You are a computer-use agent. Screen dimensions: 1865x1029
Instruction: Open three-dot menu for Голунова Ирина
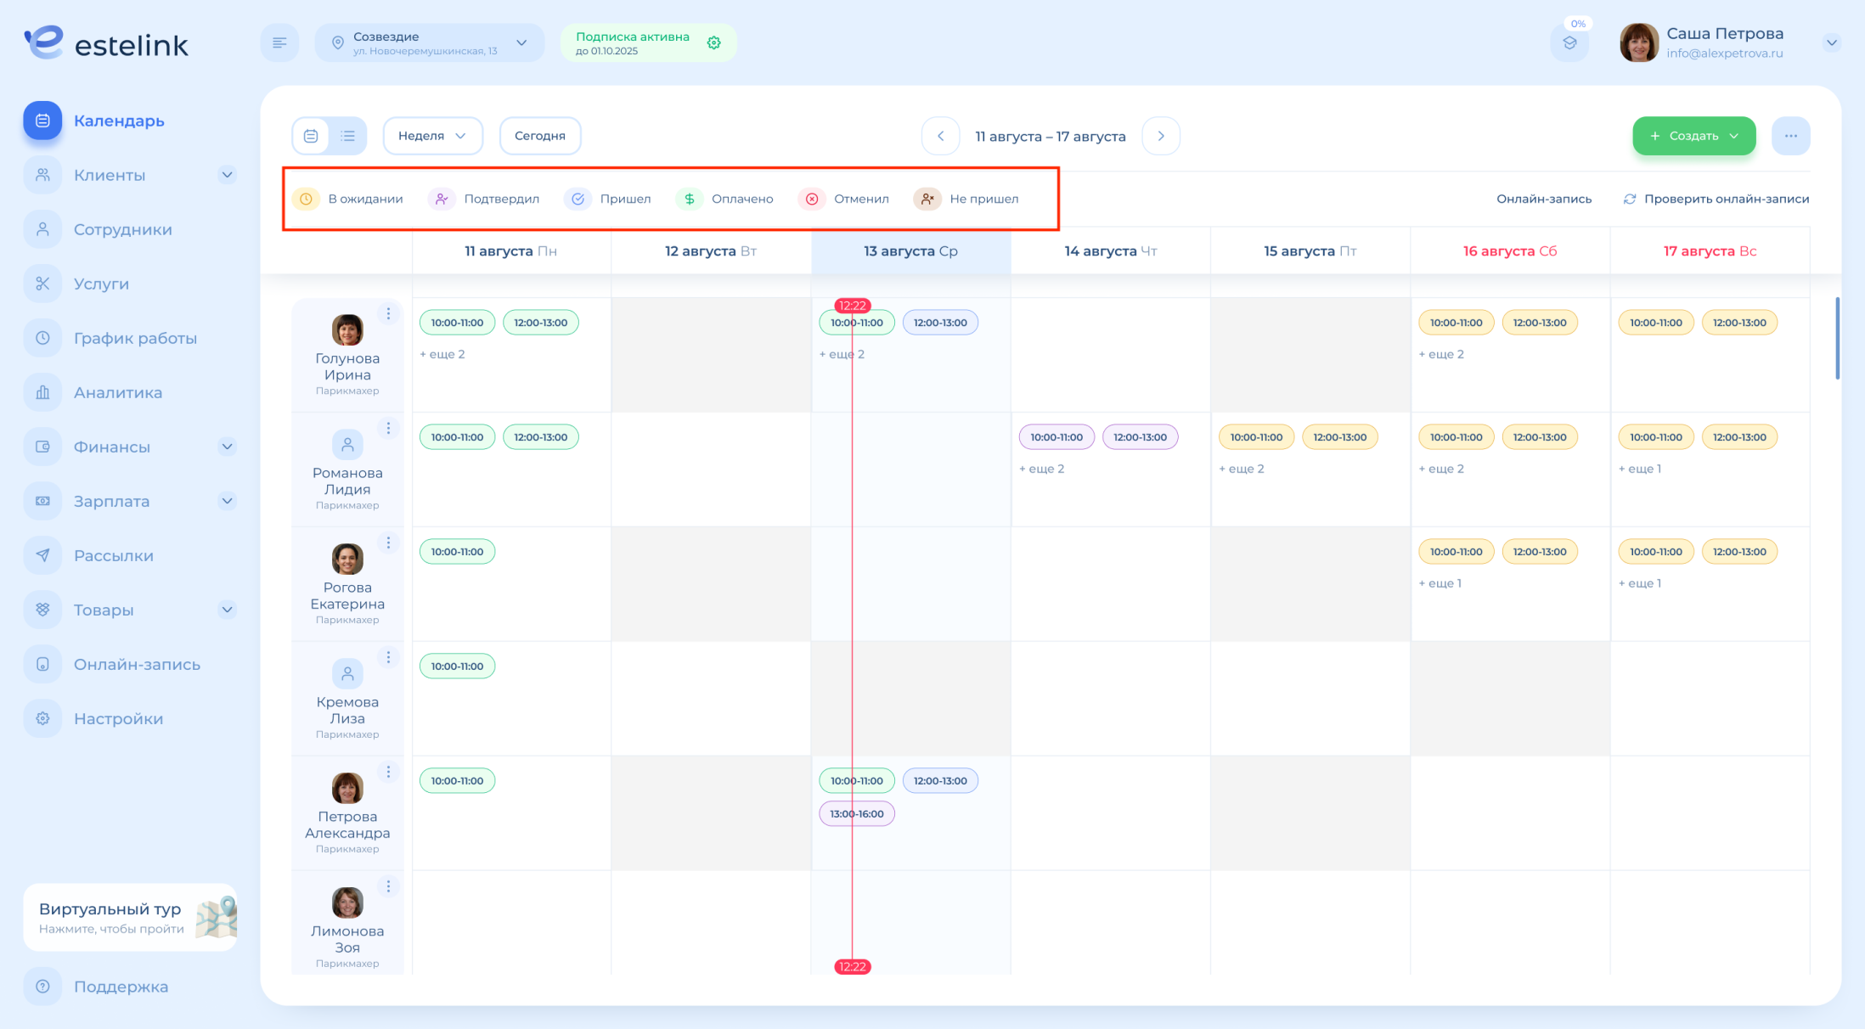click(x=388, y=313)
